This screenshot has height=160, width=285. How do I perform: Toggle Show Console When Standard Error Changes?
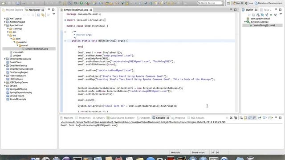click(x=254, y=118)
